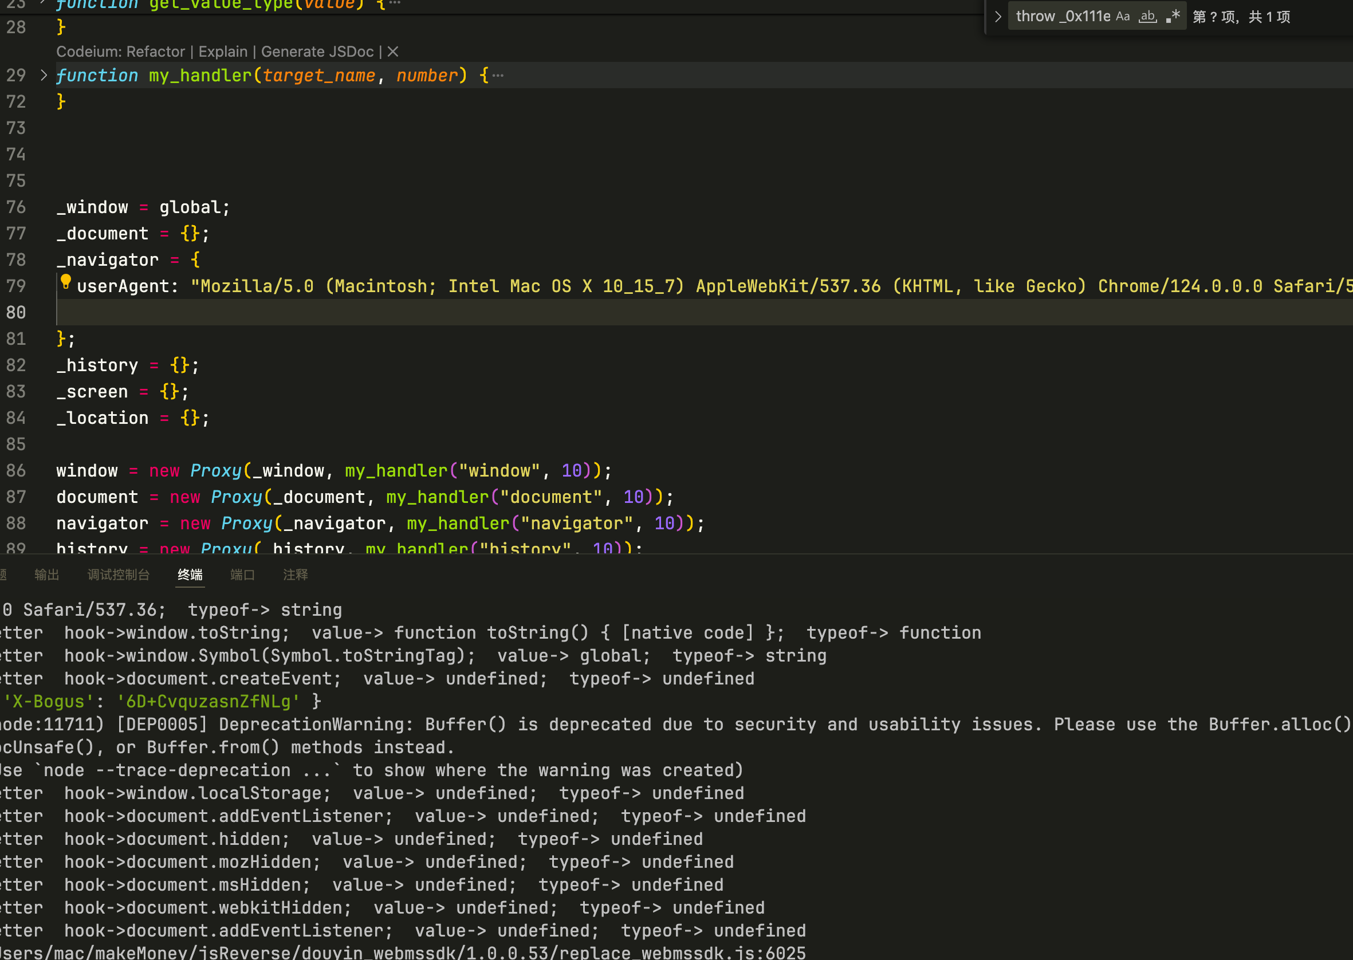
Task: Click the my_handler function name on line 29
Action: coord(200,76)
